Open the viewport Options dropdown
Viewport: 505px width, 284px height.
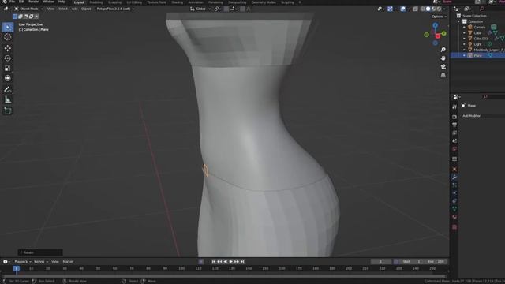(440, 17)
